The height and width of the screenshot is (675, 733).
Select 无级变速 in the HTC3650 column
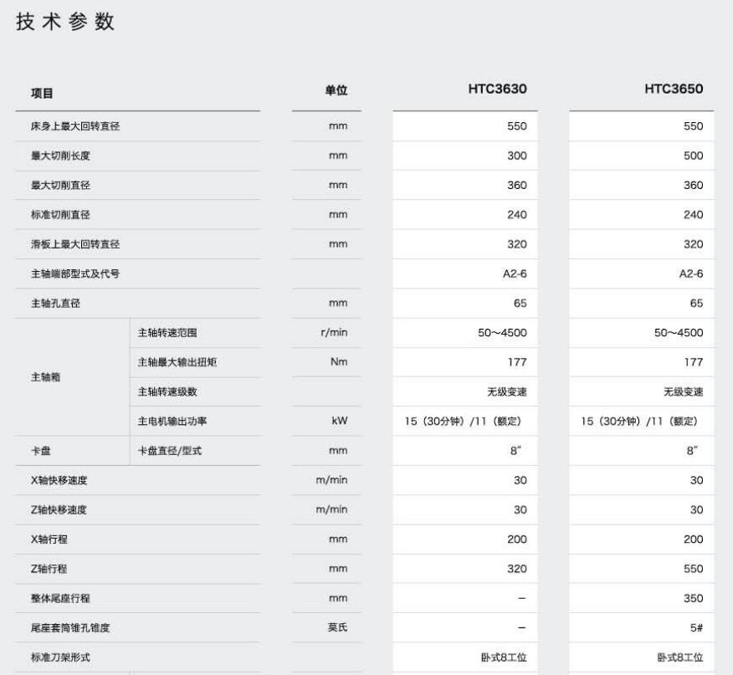pos(683,392)
